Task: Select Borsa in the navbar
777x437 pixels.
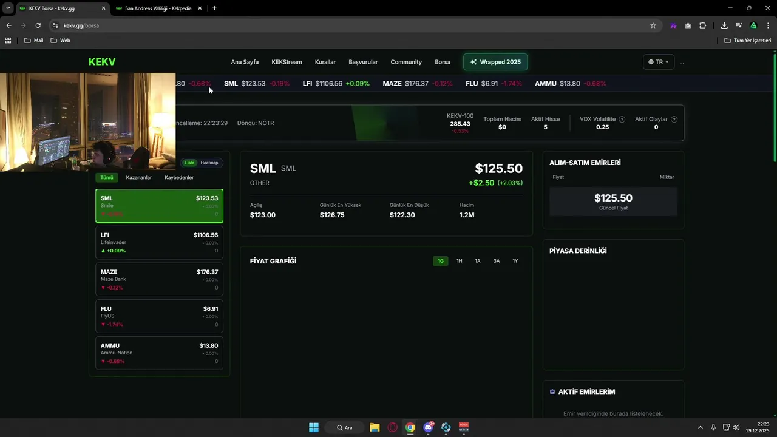Action: pos(443,62)
